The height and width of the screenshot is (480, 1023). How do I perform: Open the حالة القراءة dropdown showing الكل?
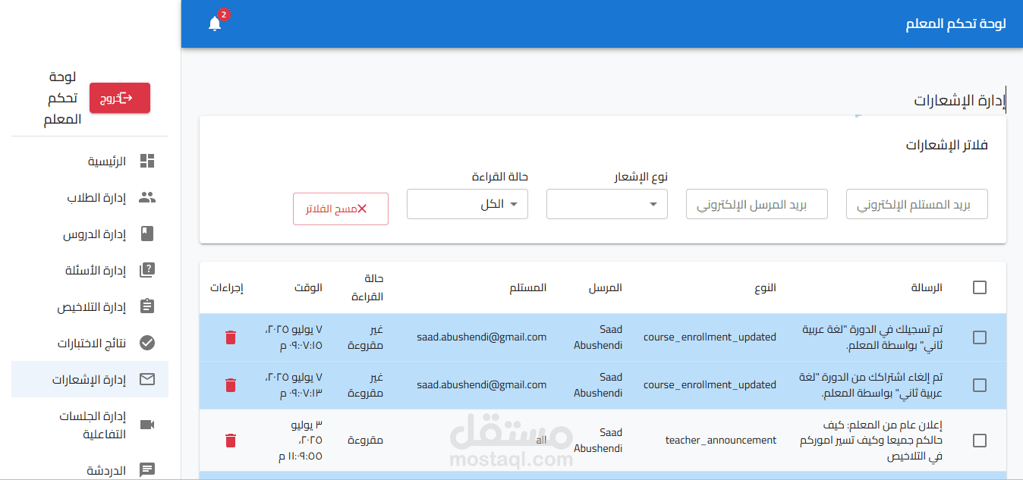click(467, 204)
